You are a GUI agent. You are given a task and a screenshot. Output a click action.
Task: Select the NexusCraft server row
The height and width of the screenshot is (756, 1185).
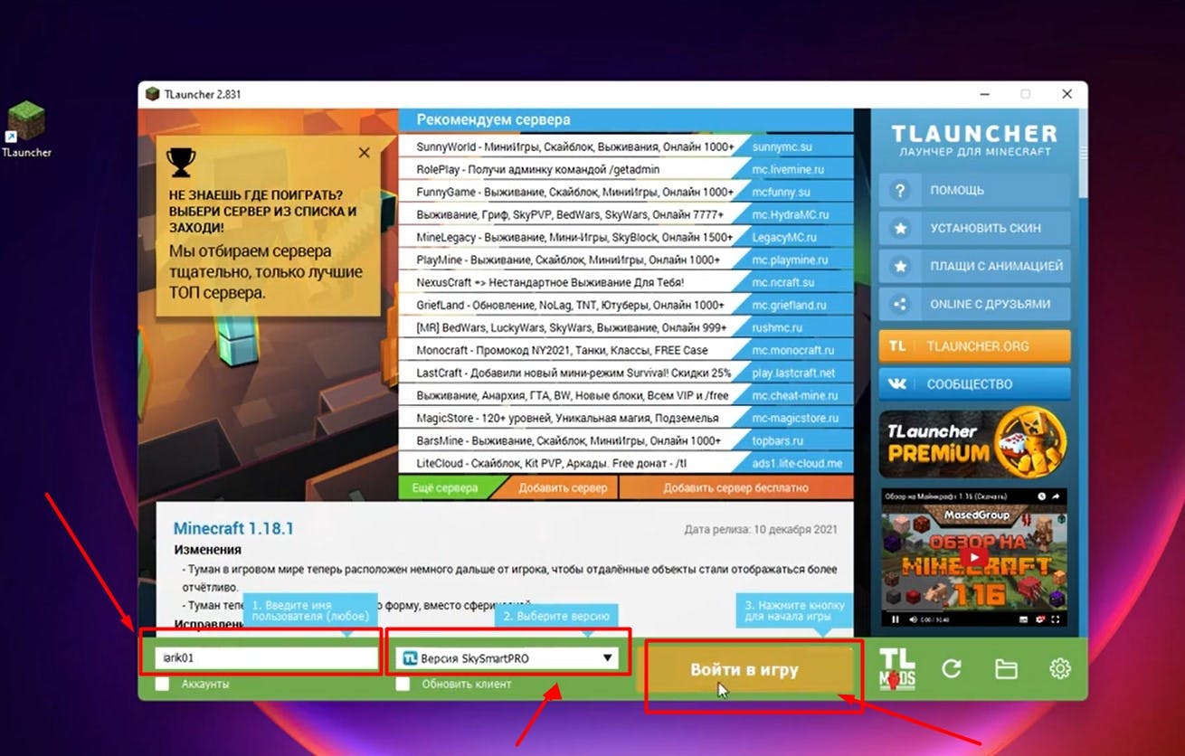625,282
